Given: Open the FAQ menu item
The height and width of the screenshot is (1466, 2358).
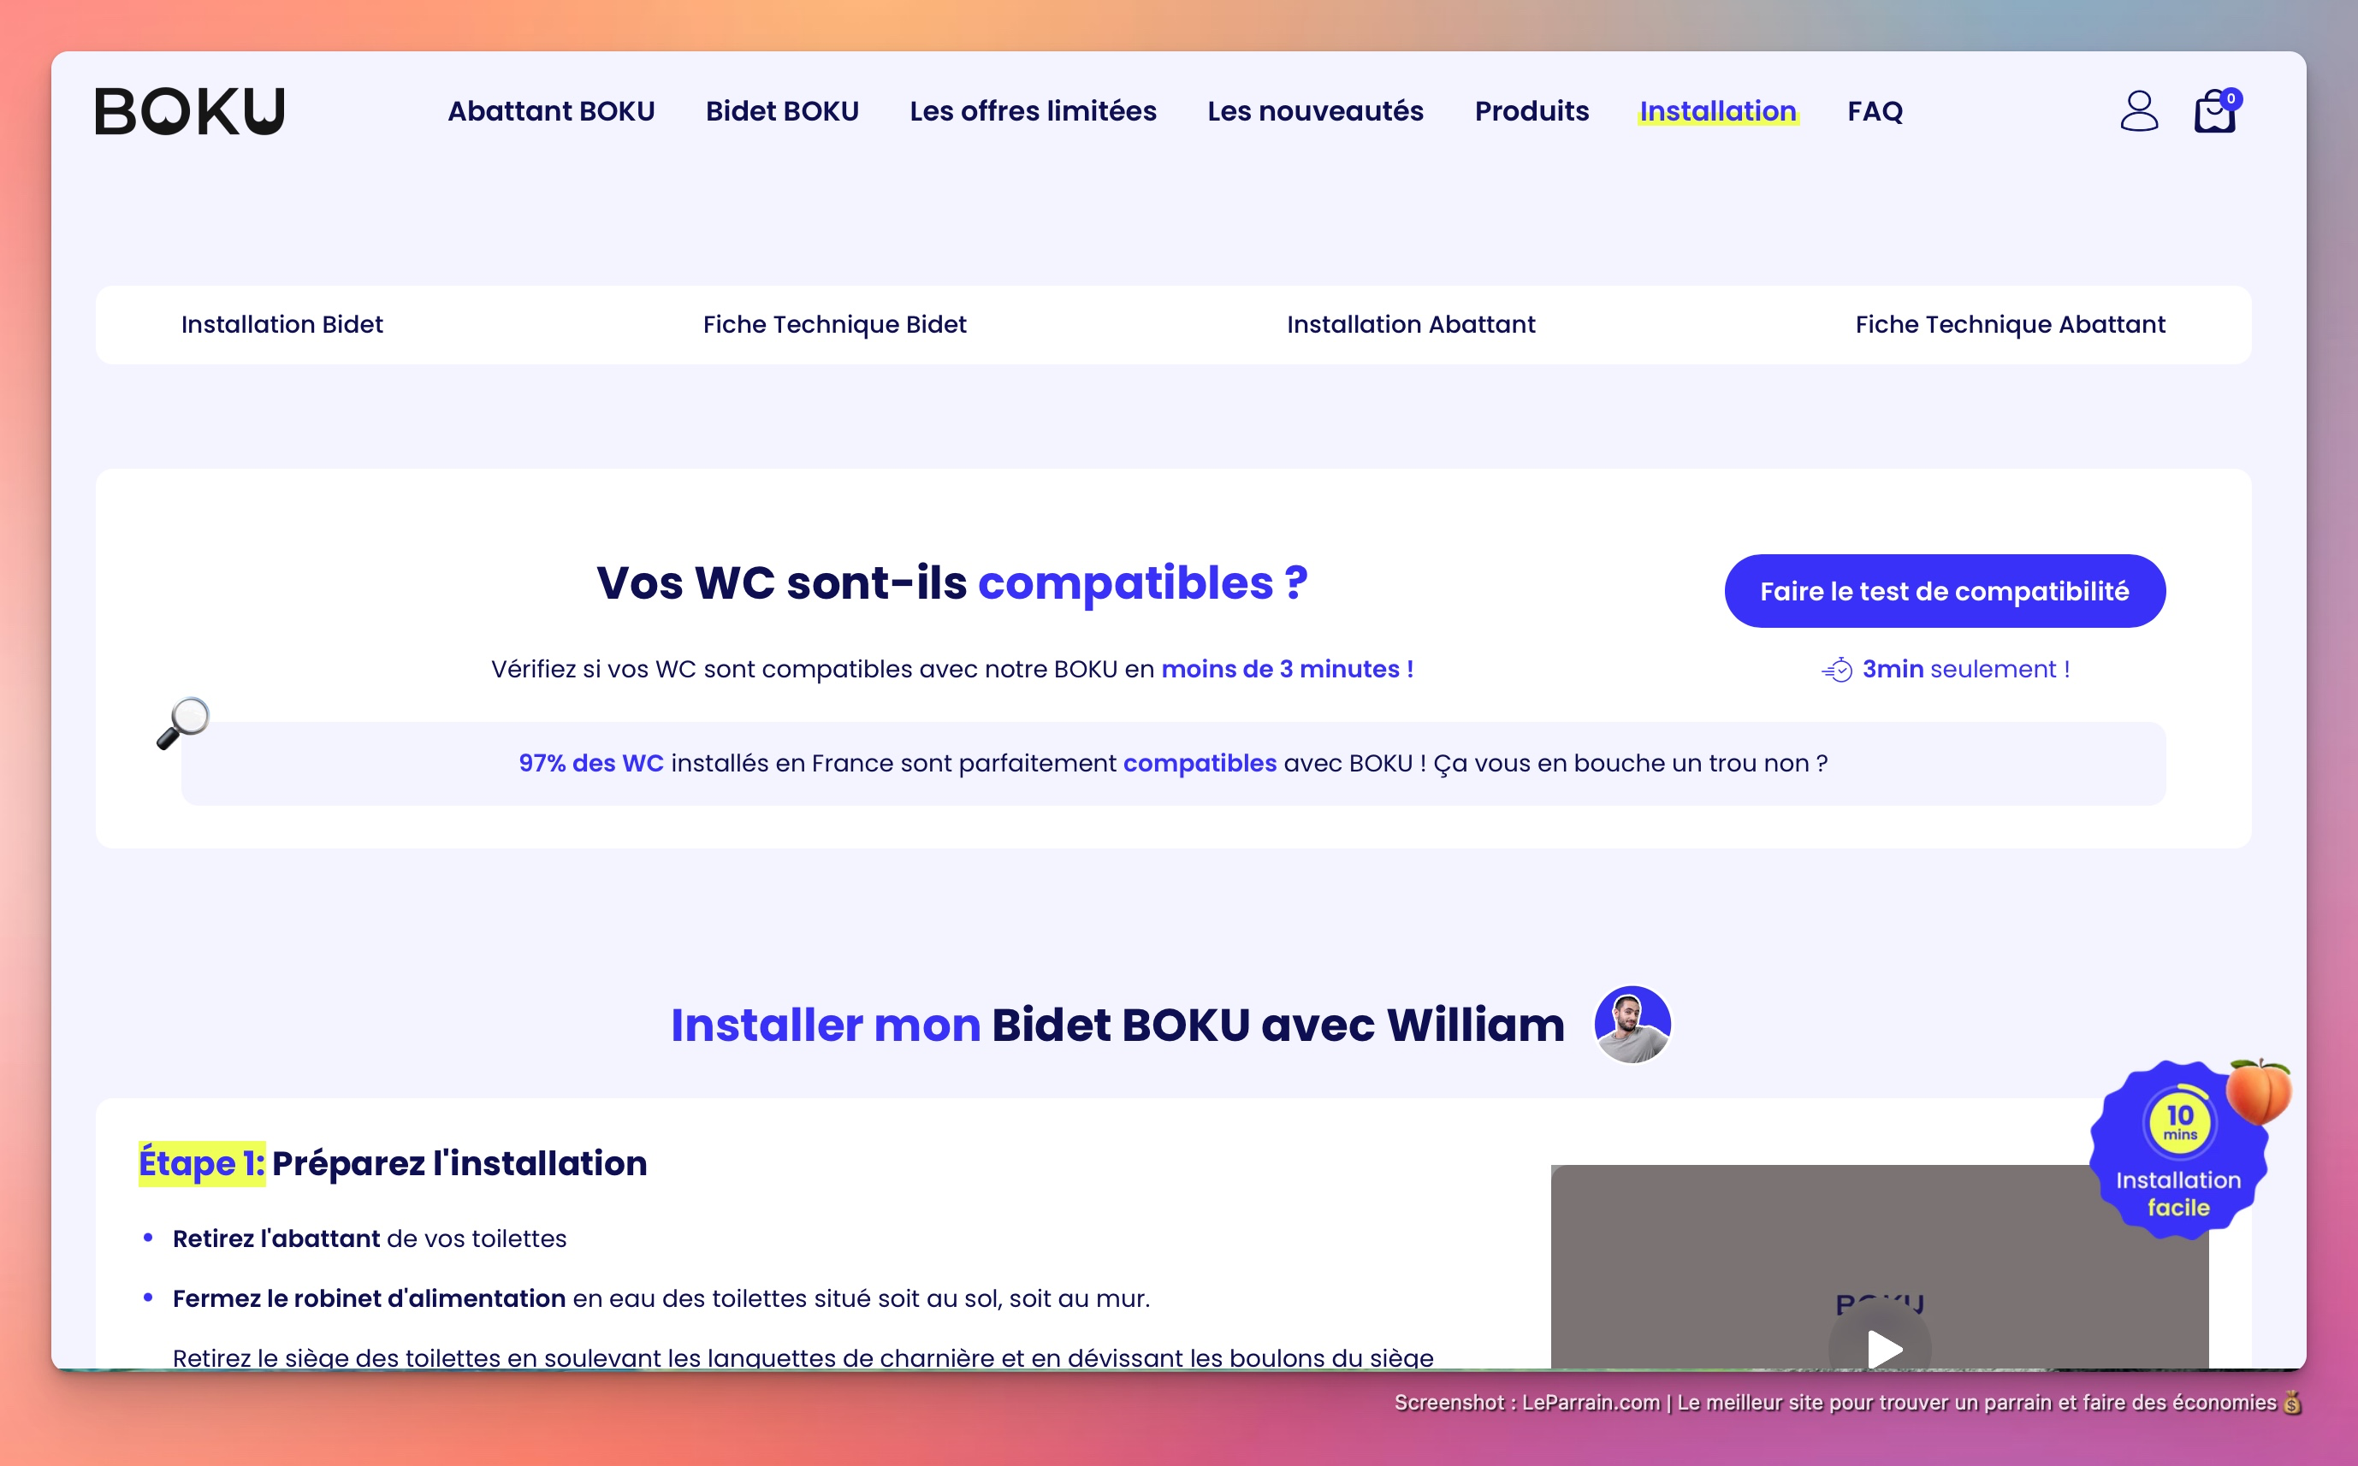Looking at the screenshot, I should [x=1875, y=110].
